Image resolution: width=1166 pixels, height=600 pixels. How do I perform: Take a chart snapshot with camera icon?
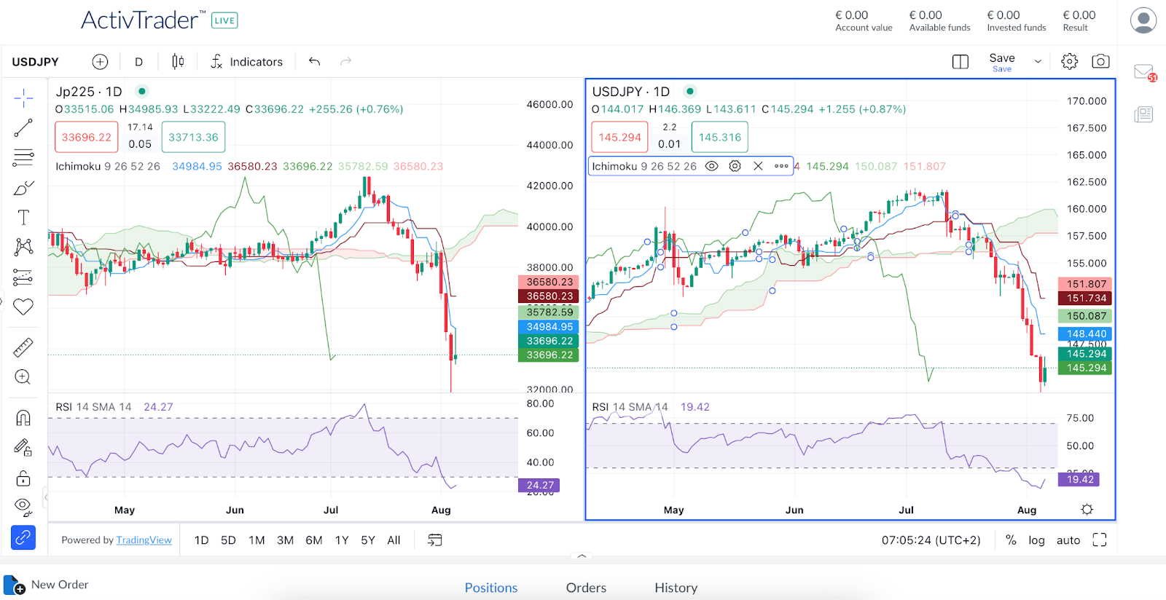tap(1100, 62)
